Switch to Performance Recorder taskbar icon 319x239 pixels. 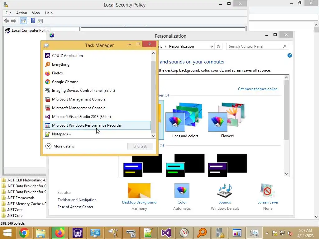237,233
